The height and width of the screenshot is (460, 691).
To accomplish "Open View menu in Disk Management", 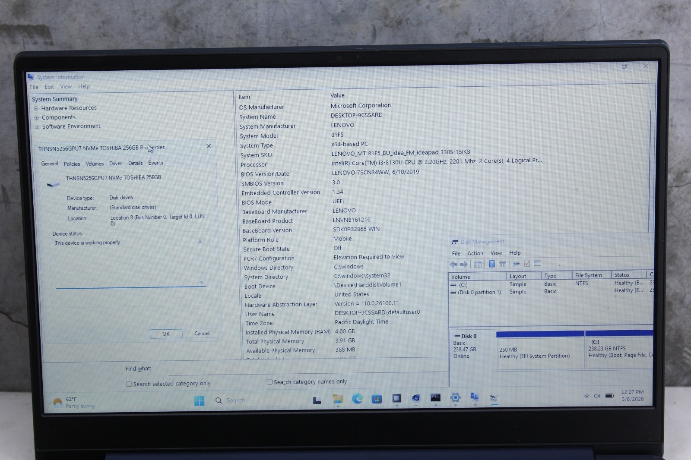I will (x=496, y=253).
